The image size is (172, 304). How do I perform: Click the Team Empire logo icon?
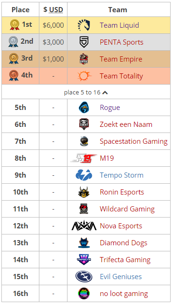[x=84, y=59]
